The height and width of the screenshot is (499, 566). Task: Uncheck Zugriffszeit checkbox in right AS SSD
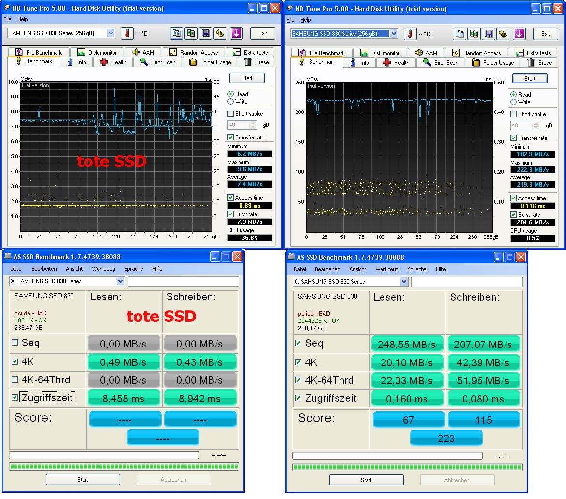(298, 398)
